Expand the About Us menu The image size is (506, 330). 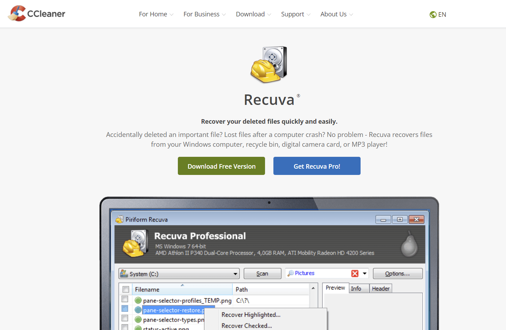point(337,14)
